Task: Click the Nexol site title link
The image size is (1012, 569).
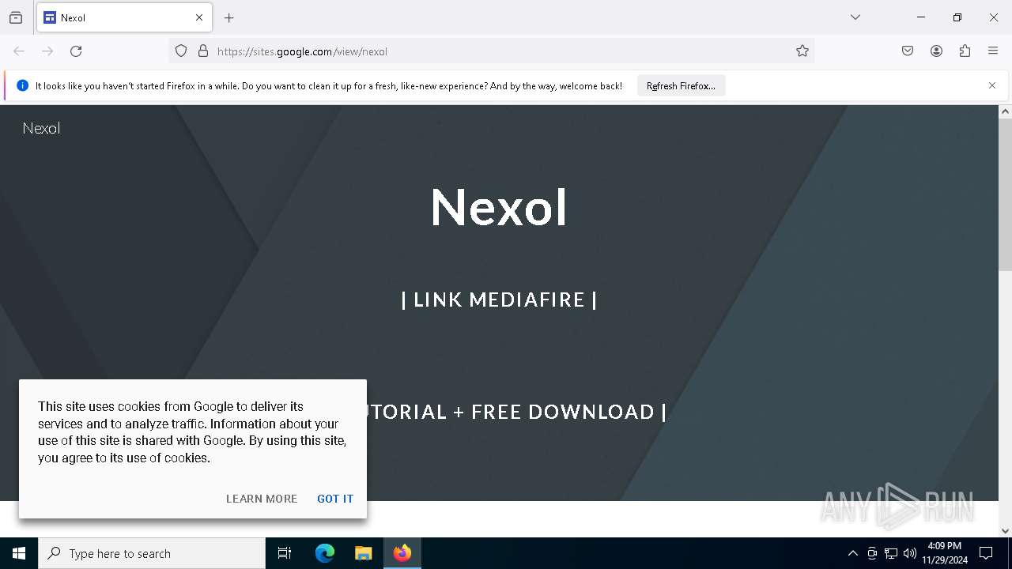Action: (41, 128)
